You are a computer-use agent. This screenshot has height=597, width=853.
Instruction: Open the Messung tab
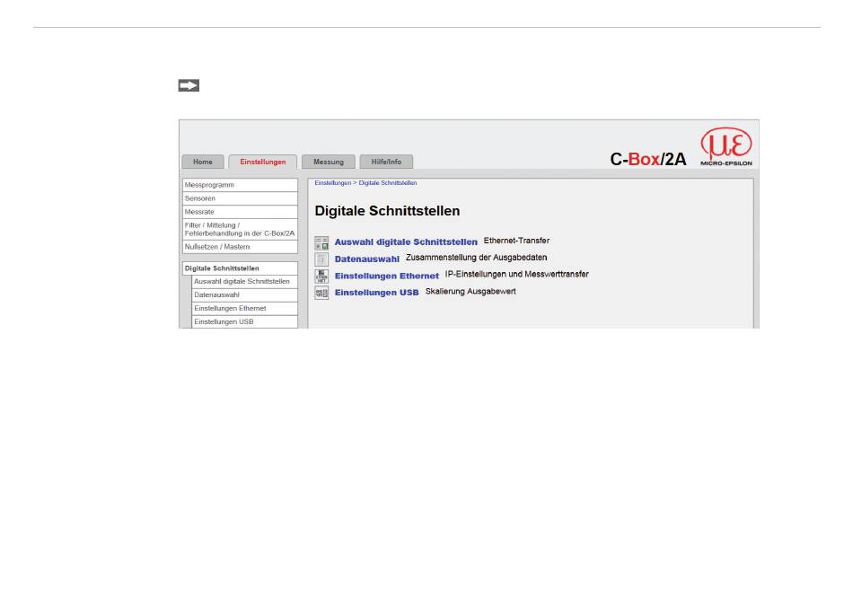click(329, 162)
